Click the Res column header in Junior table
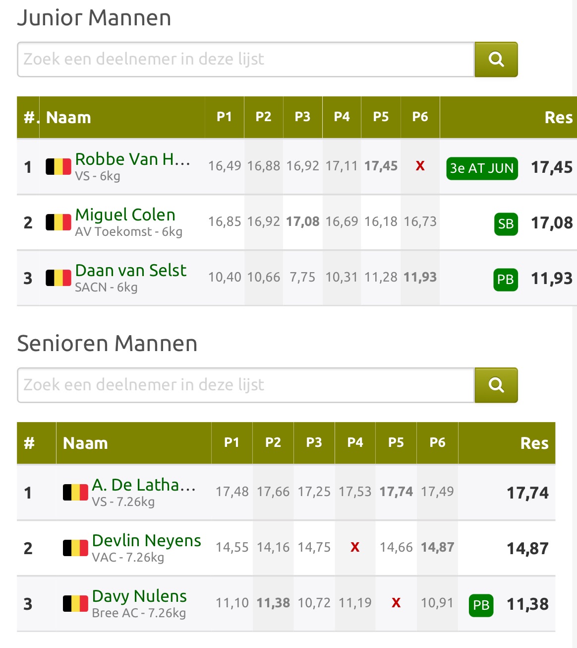 point(558,118)
